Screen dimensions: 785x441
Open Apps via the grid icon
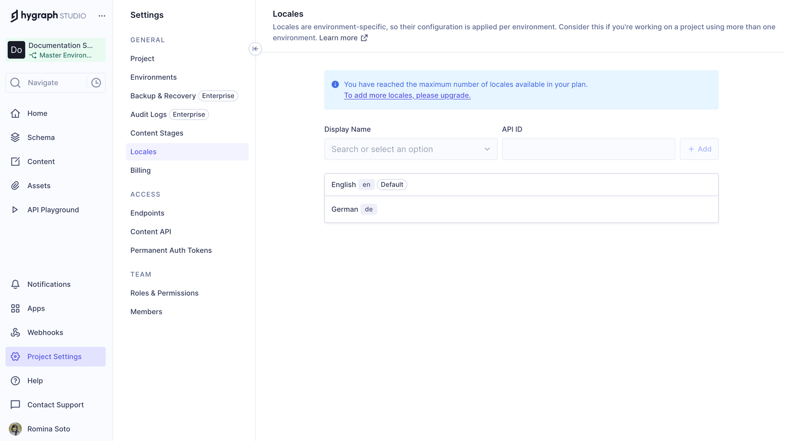[x=16, y=308]
